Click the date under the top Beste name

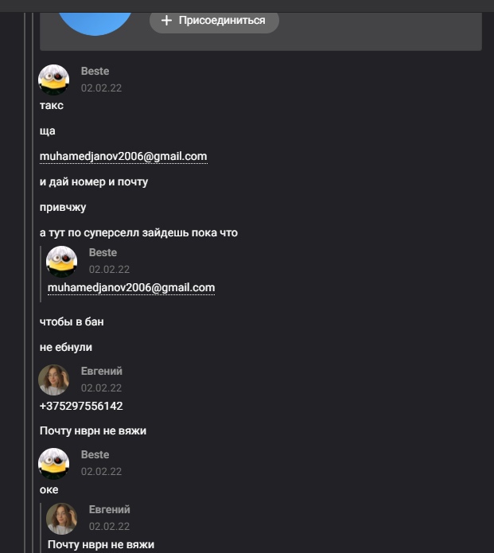pos(101,88)
